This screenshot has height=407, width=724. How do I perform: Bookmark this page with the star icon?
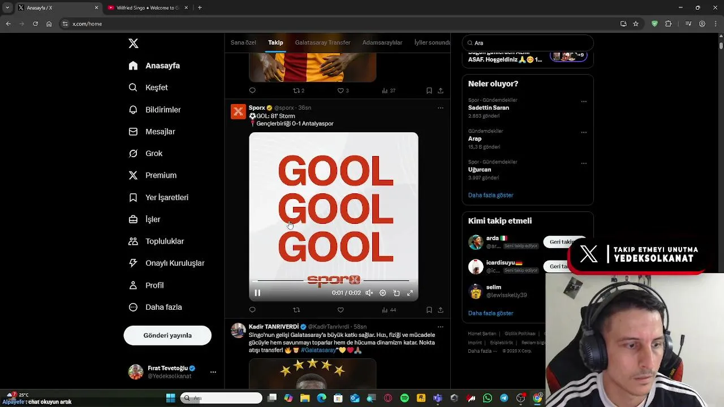(x=636, y=24)
